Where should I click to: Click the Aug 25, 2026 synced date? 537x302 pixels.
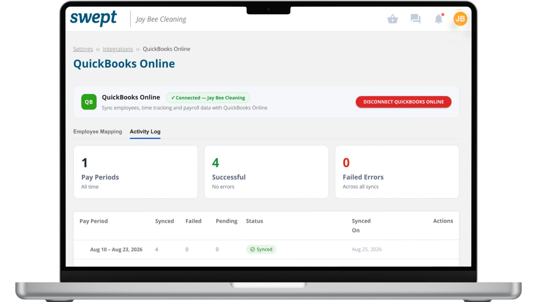point(366,249)
